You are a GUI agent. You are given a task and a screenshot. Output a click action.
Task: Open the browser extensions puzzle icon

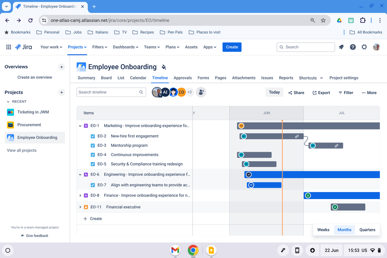(x=363, y=21)
